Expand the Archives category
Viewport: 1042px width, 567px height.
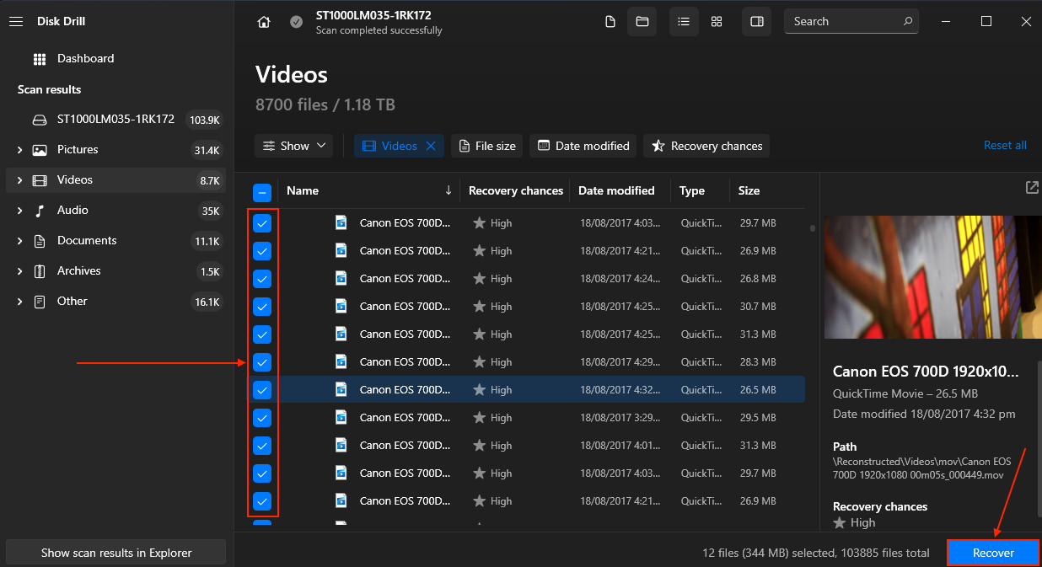[19, 271]
